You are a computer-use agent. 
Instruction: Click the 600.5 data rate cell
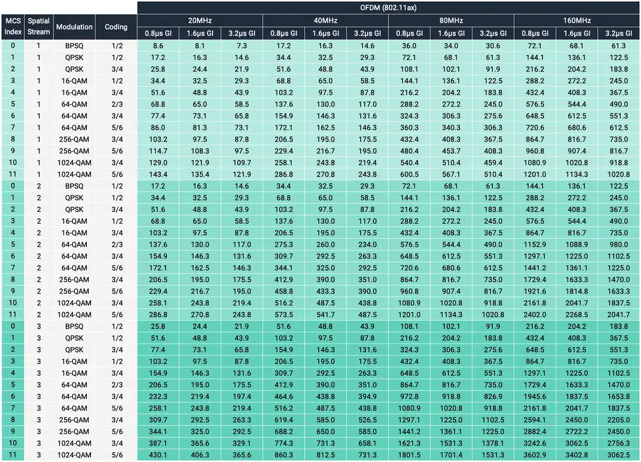(x=409, y=174)
